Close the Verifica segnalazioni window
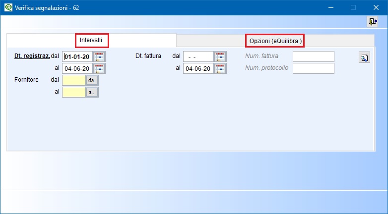This screenshot has width=388, height=214. tap(376, 7)
